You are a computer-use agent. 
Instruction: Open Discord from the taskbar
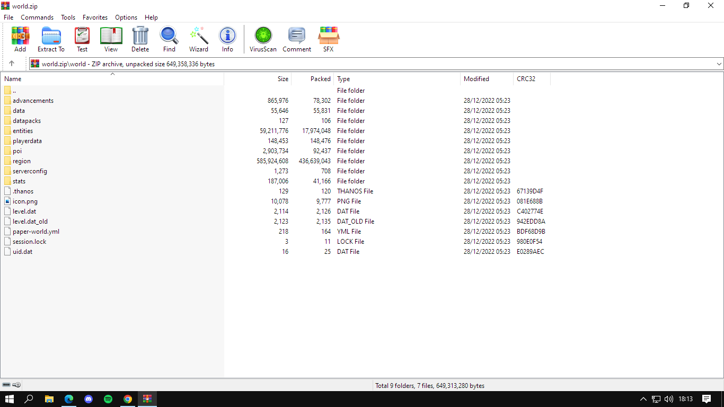click(x=89, y=399)
